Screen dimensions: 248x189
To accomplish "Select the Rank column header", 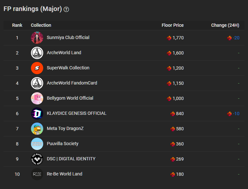I will pos(17,25).
